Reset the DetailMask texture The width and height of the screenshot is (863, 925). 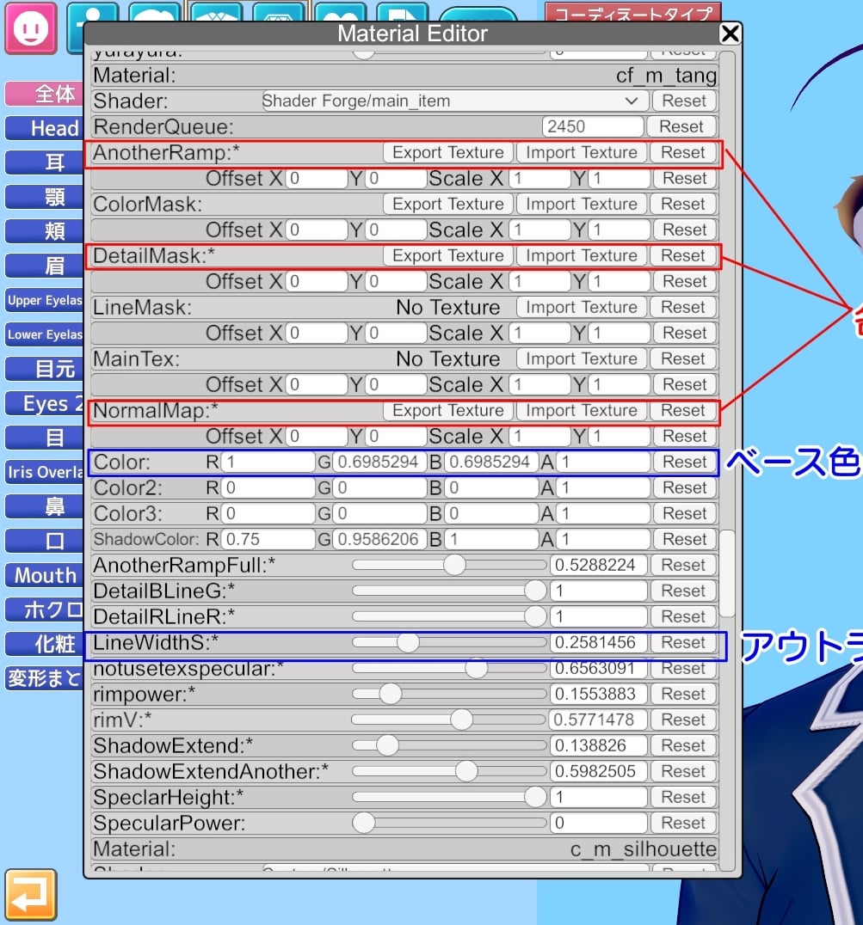point(683,256)
